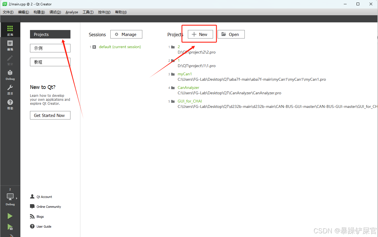Open the 构建(B) menu
The image size is (378, 237).
(39, 12)
